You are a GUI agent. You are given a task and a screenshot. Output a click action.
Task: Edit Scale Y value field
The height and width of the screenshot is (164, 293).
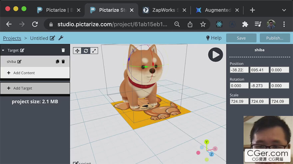coord(259,101)
